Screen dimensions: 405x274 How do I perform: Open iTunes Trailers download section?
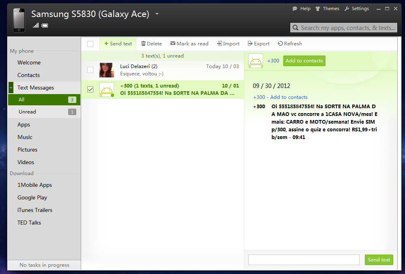(x=35, y=210)
